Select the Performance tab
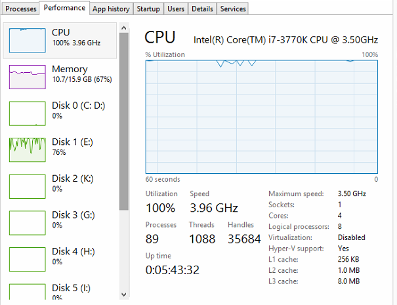 64,8
